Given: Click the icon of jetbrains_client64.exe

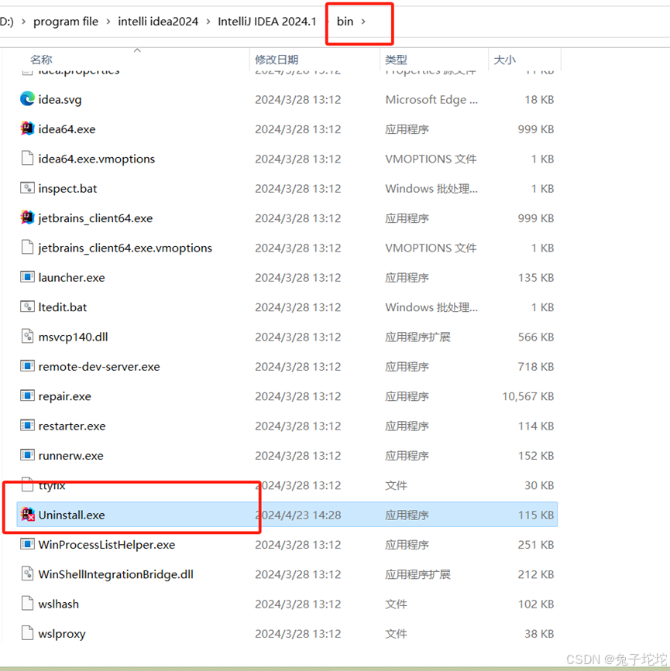Looking at the screenshot, I should coord(27,217).
